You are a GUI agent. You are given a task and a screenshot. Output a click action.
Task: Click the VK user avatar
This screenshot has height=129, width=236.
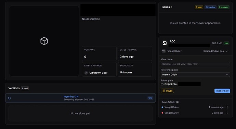pyautogui.click(x=164, y=51)
